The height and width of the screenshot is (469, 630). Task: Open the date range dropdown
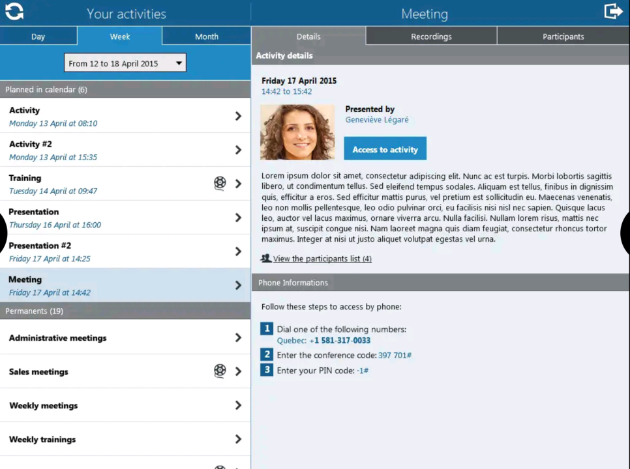[125, 63]
